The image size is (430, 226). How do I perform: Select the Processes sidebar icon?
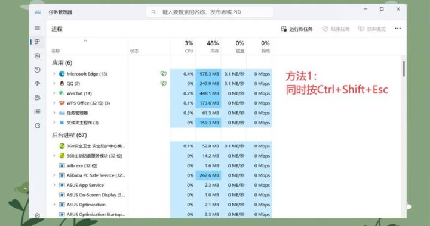[37, 42]
